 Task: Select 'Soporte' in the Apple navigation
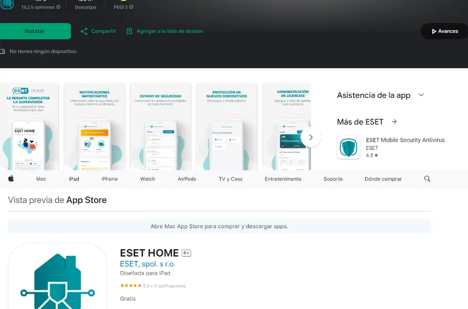pyautogui.click(x=333, y=179)
